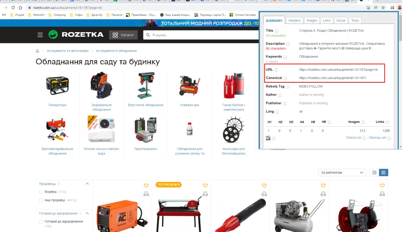
Task: Compare the orange TexAC welder product
Action: click(x=146, y=194)
